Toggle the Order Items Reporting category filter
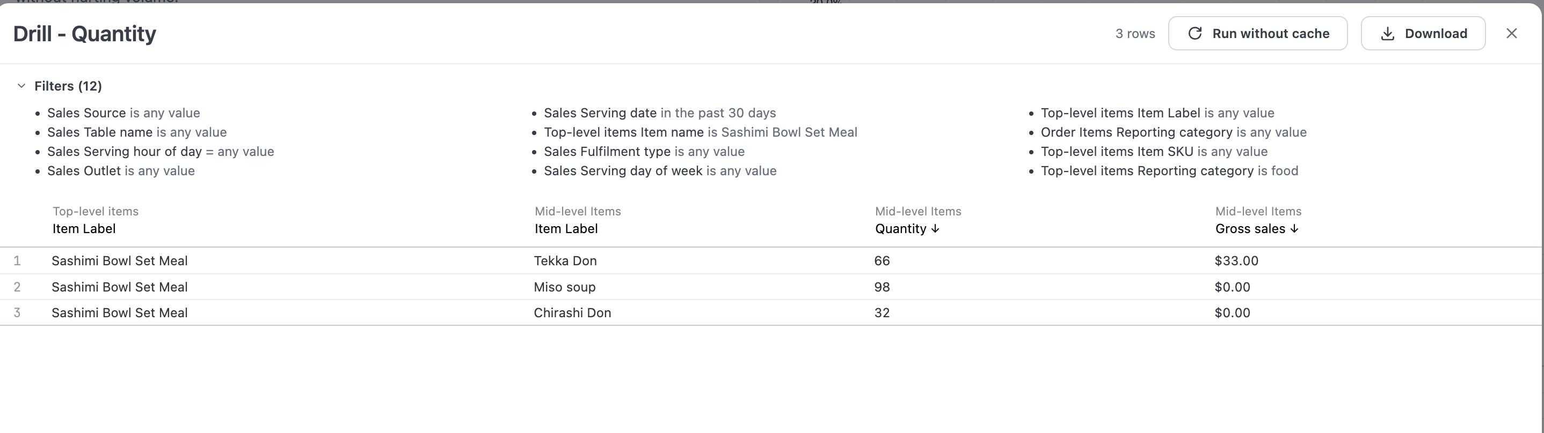1544x433 pixels. 1174,132
